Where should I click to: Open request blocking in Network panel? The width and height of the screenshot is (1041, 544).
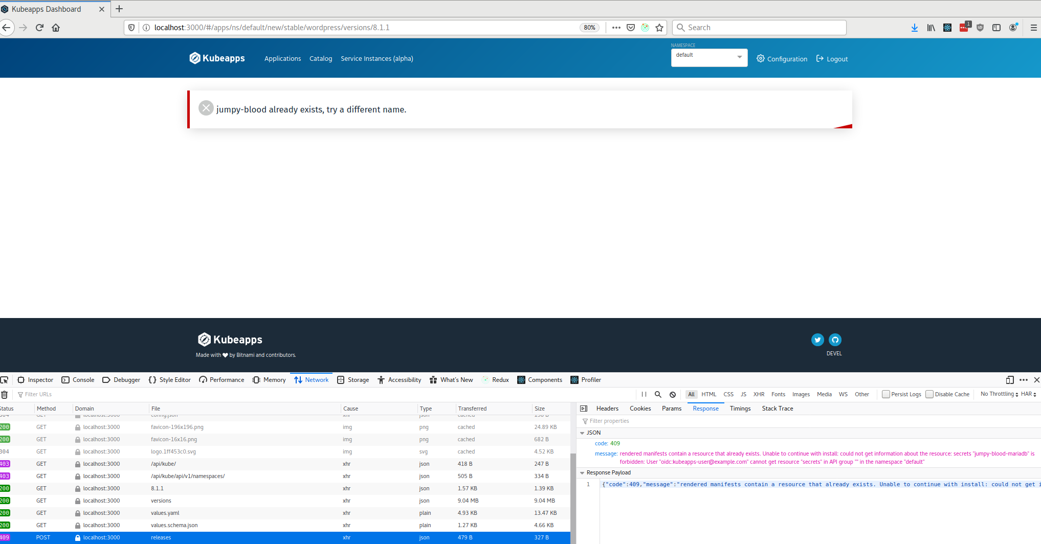pyautogui.click(x=672, y=394)
